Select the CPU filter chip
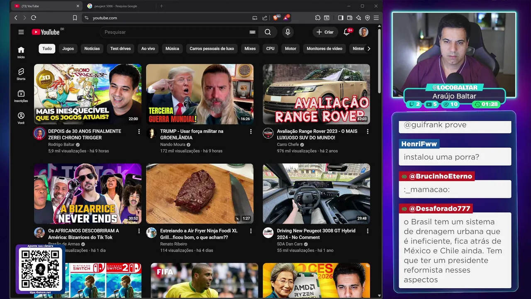This screenshot has width=531, height=299. (x=270, y=49)
